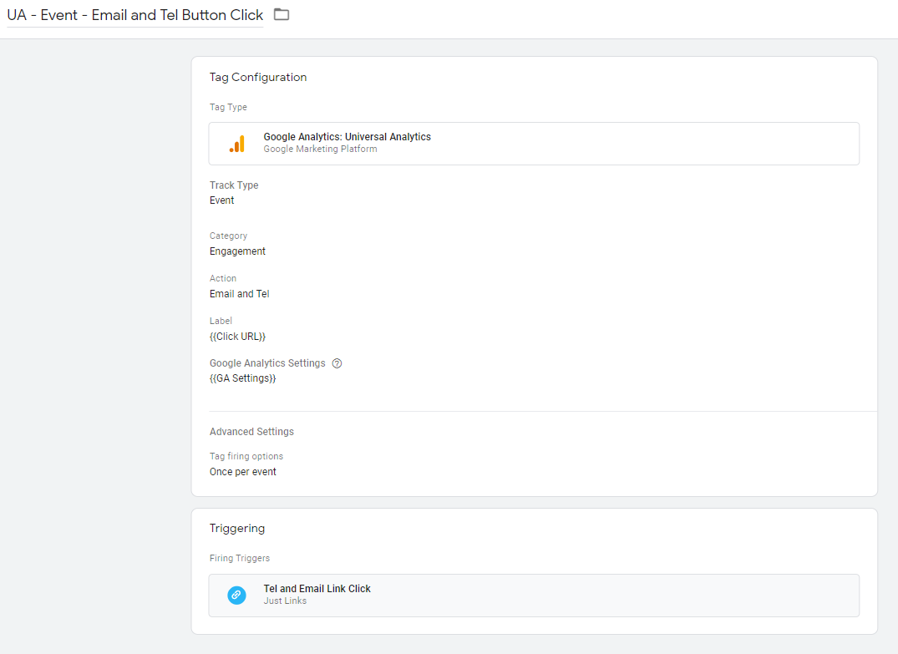Click the Firing Triggers label

tap(240, 558)
